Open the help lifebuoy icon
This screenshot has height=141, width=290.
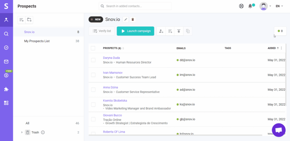click(241, 6)
